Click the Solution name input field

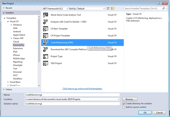tap(72, 104)
